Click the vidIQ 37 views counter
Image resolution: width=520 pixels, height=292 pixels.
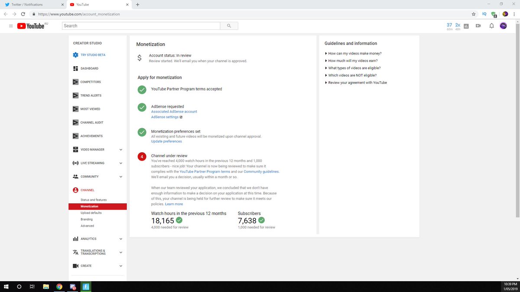point(449,26)
